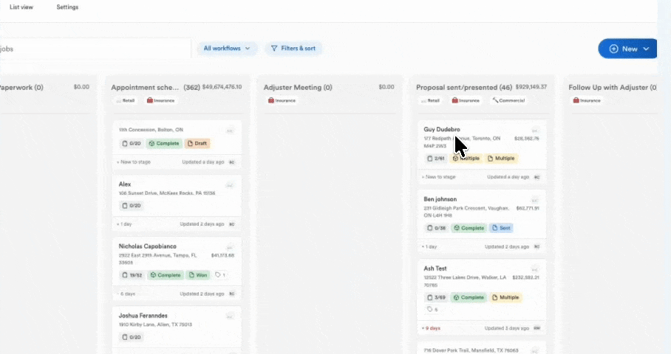The width and height of the screenshot is (671, 354).
Task: Open the more menu on Ben johnson card
Action: (534, 201)
